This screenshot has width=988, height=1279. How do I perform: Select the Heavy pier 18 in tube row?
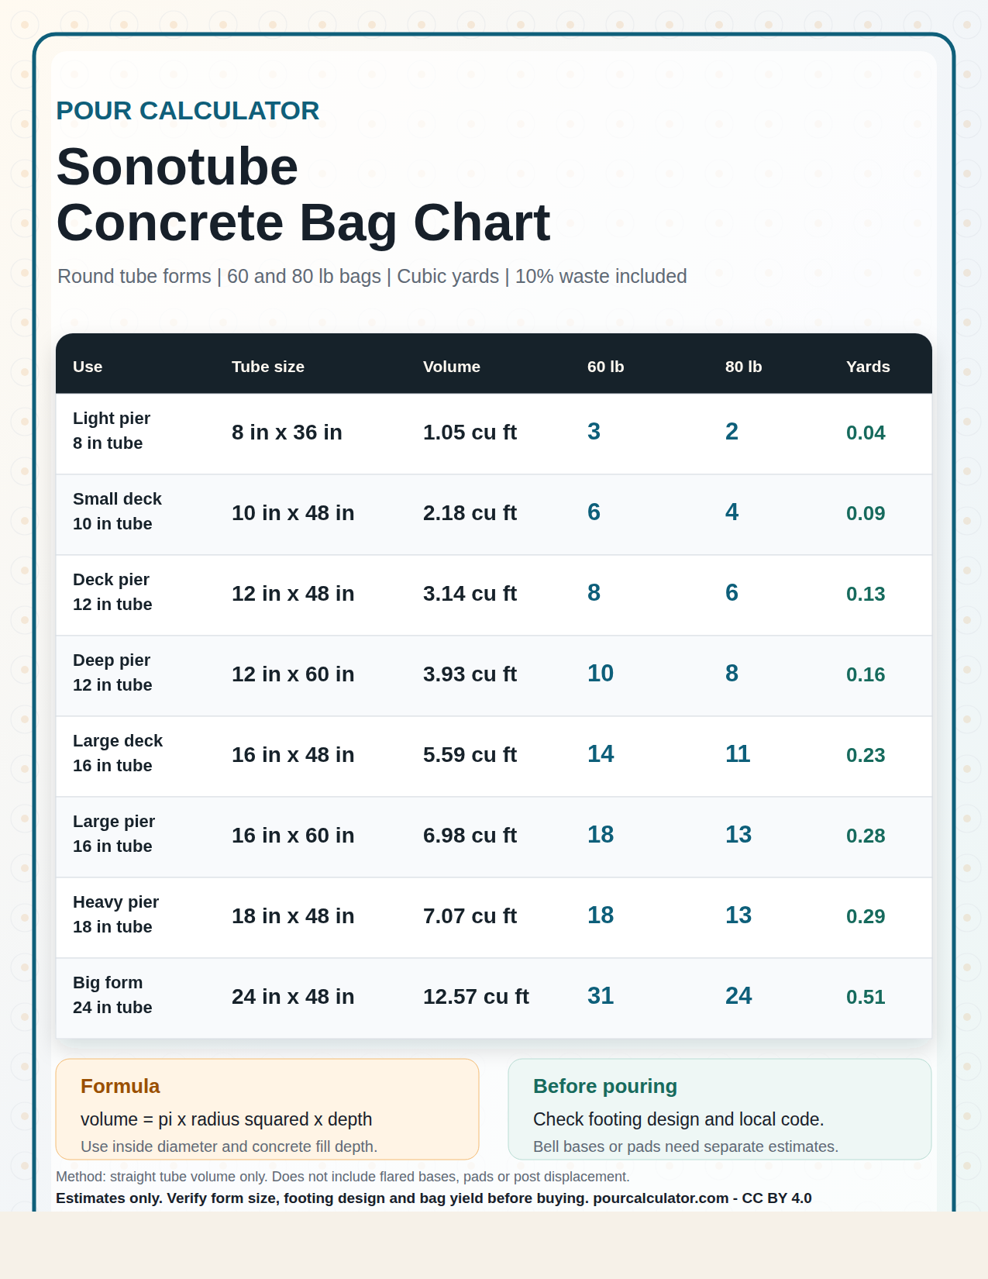coord(494,918)
